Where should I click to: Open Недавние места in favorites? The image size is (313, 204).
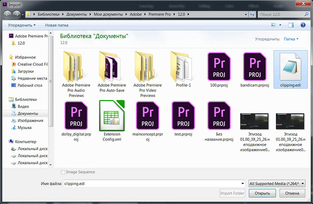(x=29, y=79)
